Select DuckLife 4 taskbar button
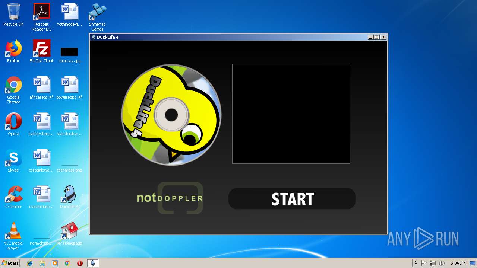 93,263
